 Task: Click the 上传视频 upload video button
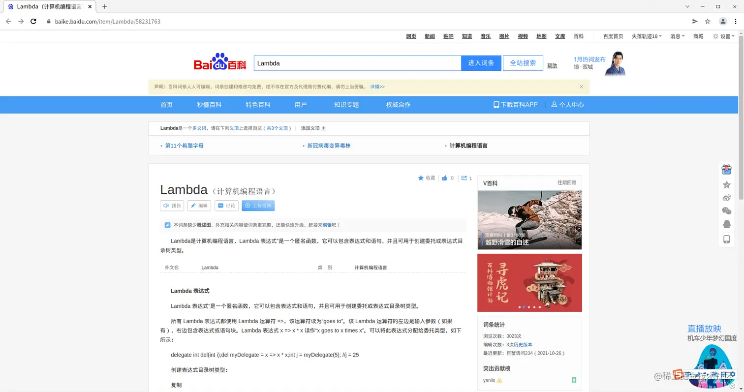[258, 206]
